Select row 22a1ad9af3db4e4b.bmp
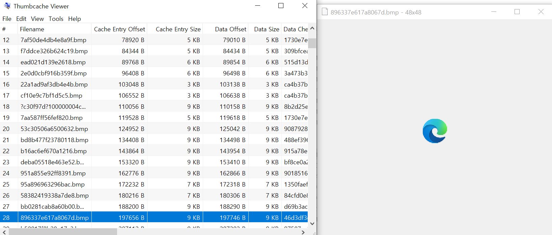552x235 pixels. click(154, 84)
